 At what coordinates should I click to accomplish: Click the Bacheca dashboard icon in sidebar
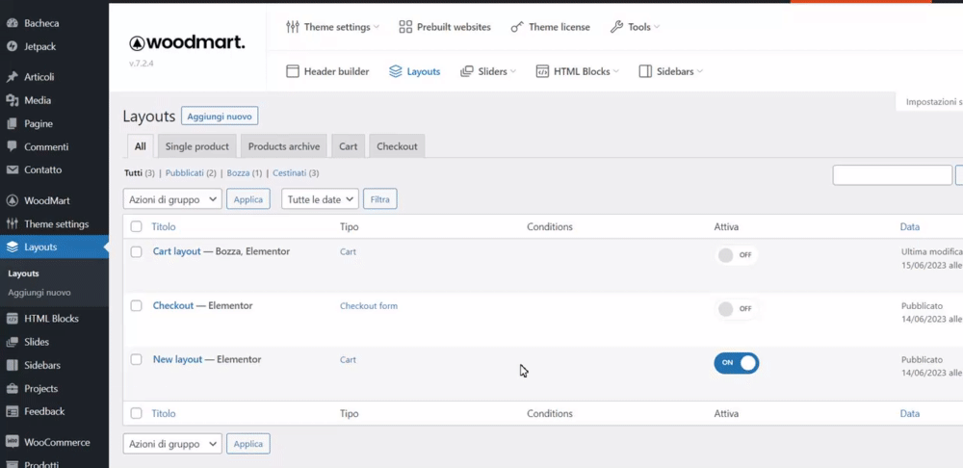pyautogui.click(x=12, y=23)
